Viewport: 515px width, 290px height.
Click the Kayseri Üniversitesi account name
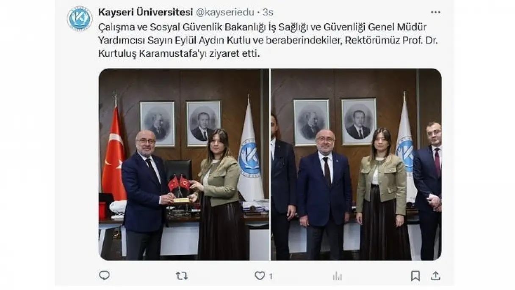pyautogui.click(x=145, y=11)
